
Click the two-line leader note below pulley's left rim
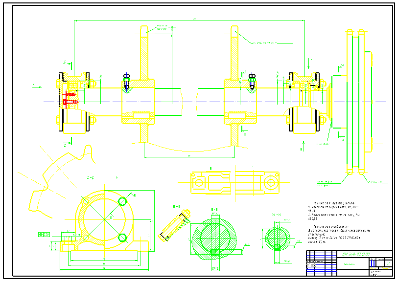click(325, 183)
